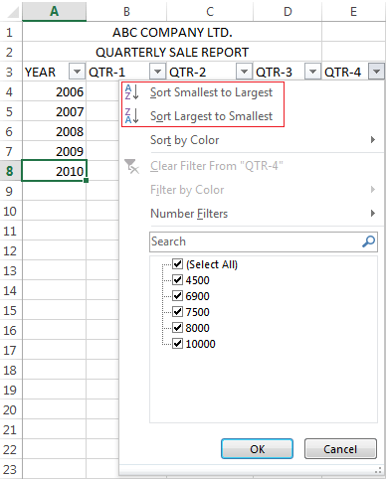Image resolution: width=386 pixels, height=479 pixels.
Task: Confirm the filter with OK button
Action: pos(257,449)
